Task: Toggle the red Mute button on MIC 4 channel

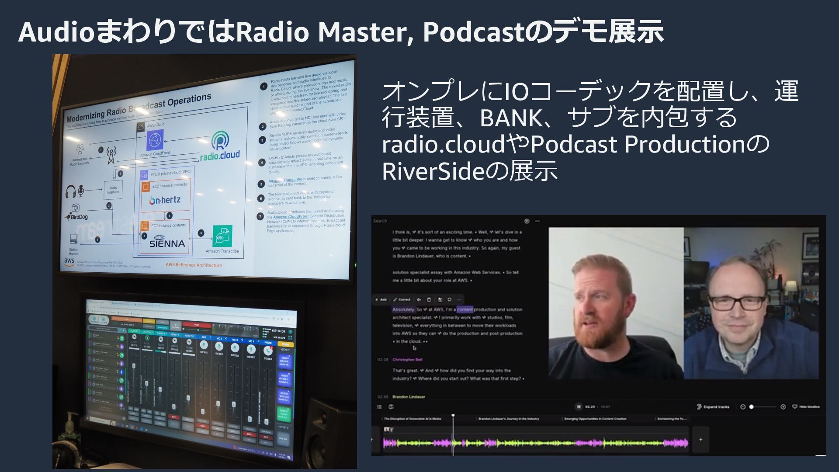Action: click(250, 434)
